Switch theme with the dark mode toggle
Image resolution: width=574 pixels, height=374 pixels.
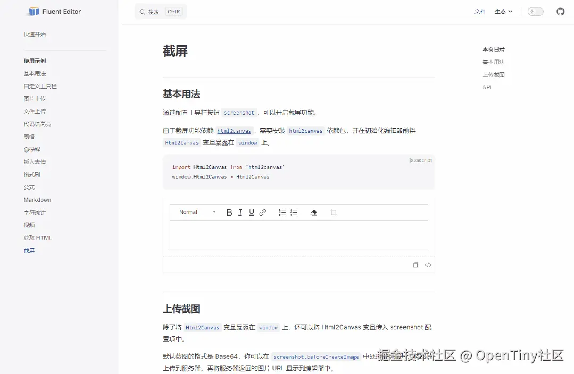tap(535, 11)
